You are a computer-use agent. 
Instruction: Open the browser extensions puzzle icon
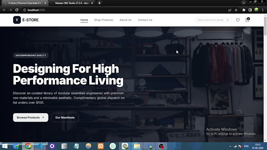tap(244, 10)
